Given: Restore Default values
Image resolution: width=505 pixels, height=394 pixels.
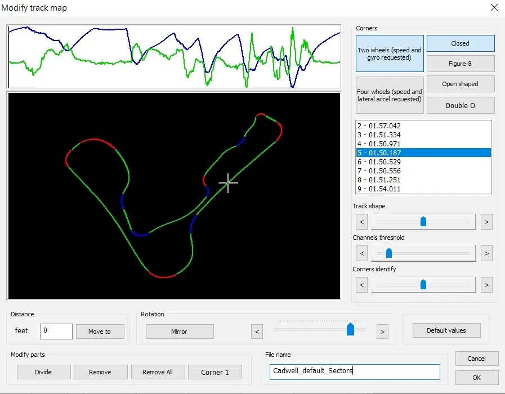Looking at the screenshot, I should click(446, 330).
